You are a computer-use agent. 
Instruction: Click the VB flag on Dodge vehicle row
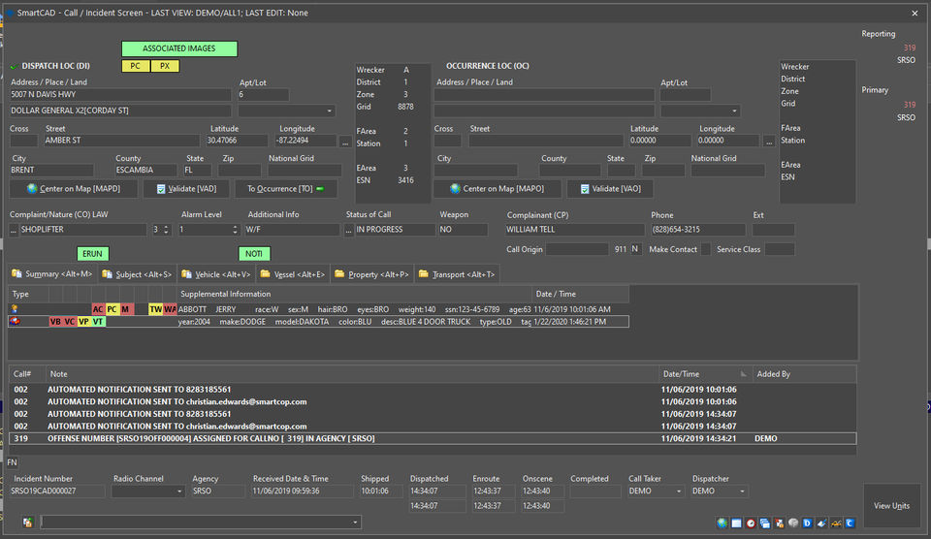[x=55, y=321]
